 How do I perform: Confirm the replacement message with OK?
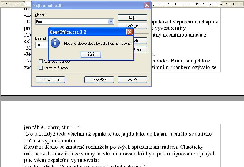[91, 55]
